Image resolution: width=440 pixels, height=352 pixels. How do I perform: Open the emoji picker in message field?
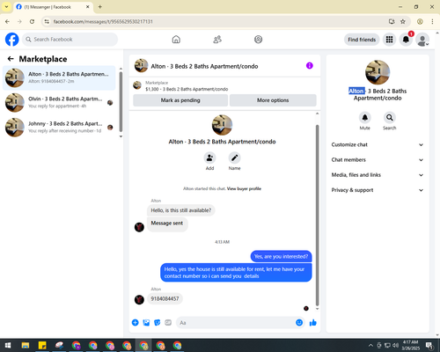(299, 323)
